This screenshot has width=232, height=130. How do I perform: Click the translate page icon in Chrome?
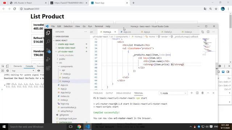pyautogui.click(x=205, y=9)
